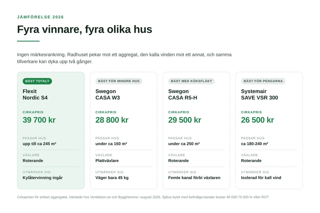The image size is (320, 213).
Task: Select the Kylåtervinning ingår feature text
Action: [x=43, y=178]
